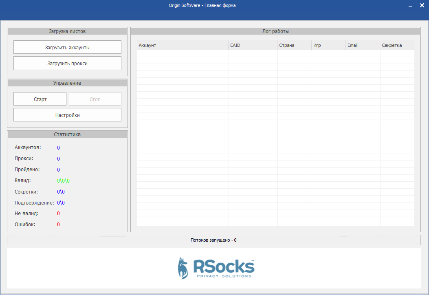Open the Настройки settings button

click(67, 115)
